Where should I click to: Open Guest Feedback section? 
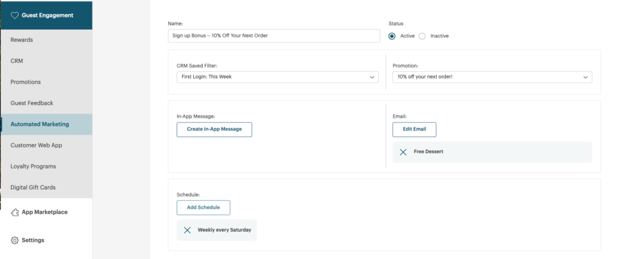click(x=46, y=103)
